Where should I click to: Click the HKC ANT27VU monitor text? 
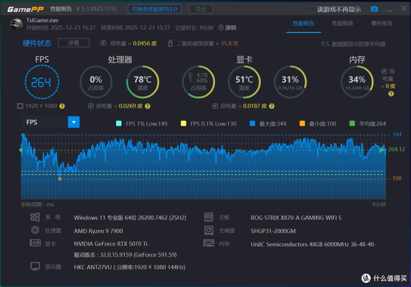129,267
